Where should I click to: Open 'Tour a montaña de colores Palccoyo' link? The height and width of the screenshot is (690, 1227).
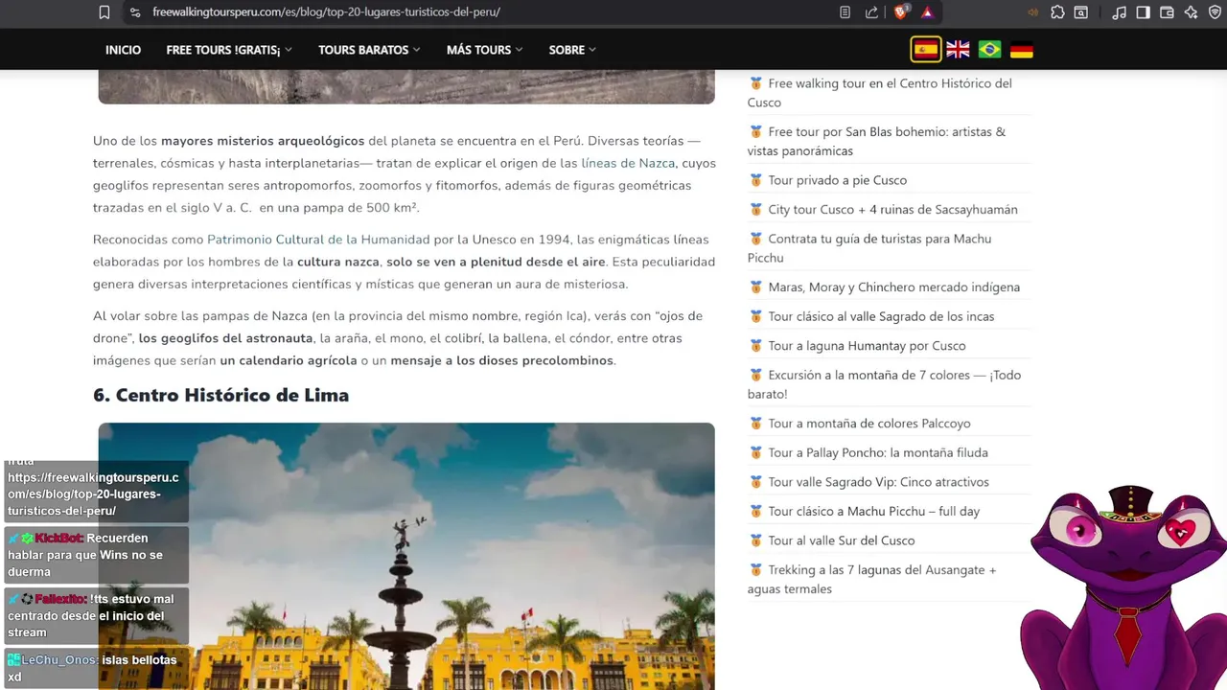[869, 424]
